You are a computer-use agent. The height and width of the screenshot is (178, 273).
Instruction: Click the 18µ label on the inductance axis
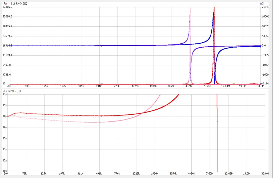pos(5,117)
